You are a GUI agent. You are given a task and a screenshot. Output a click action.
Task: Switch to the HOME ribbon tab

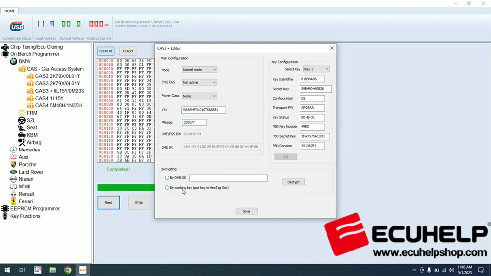click(10, 11)
